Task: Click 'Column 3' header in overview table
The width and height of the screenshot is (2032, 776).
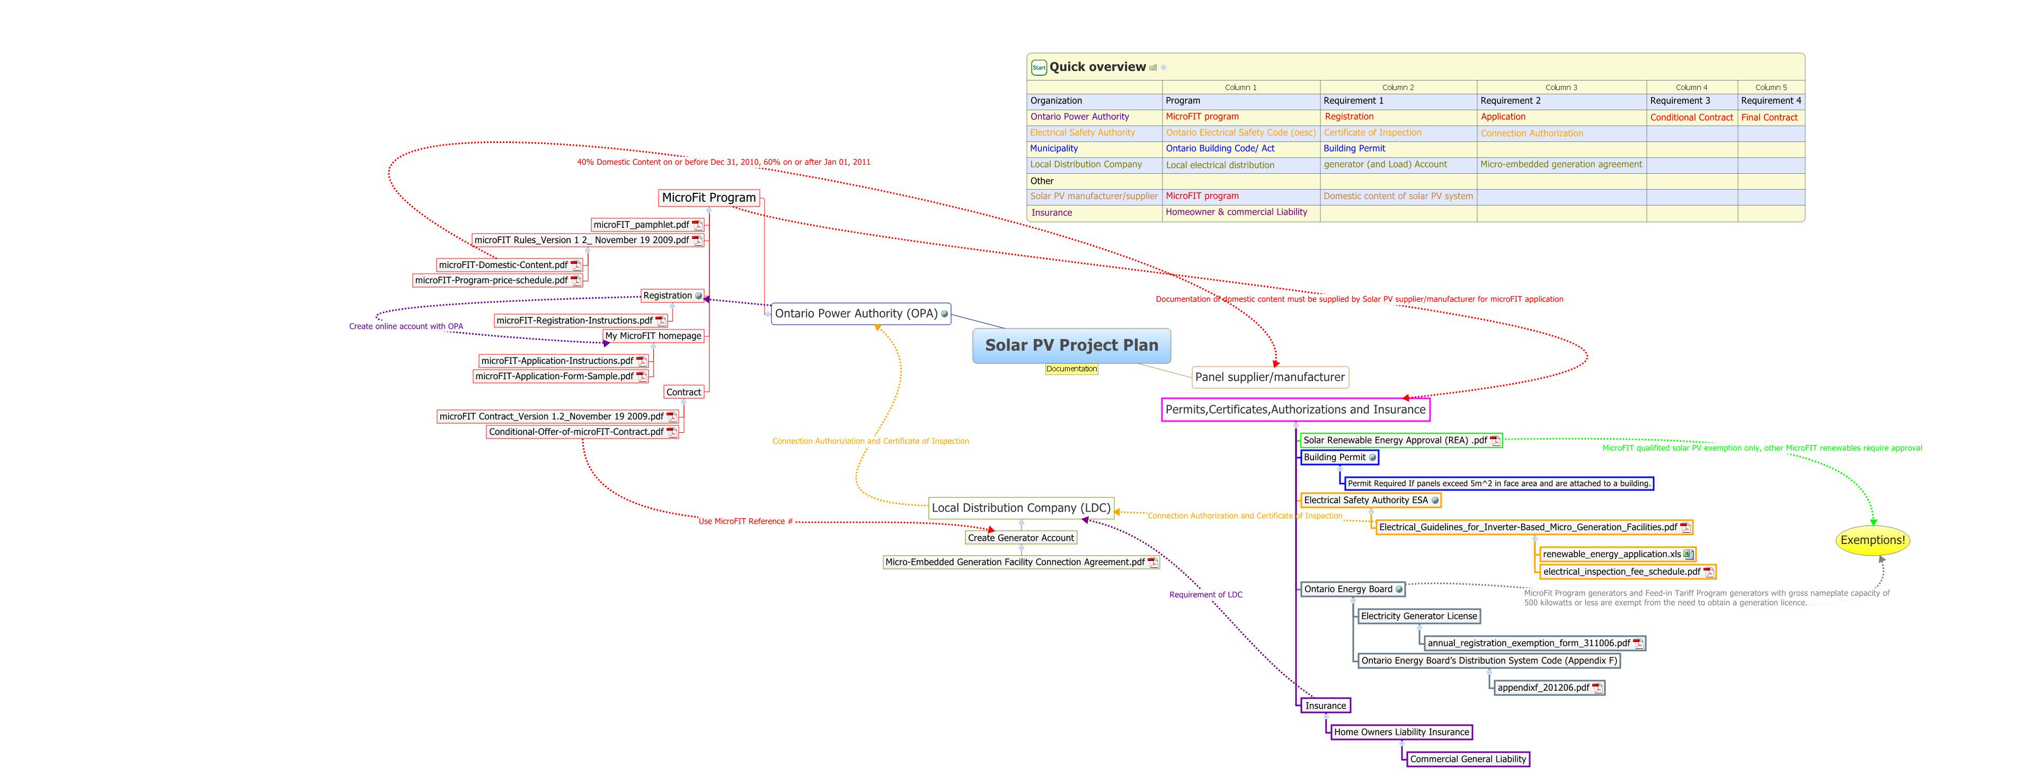Action: pyautogui.click(x=1561, y=87)
